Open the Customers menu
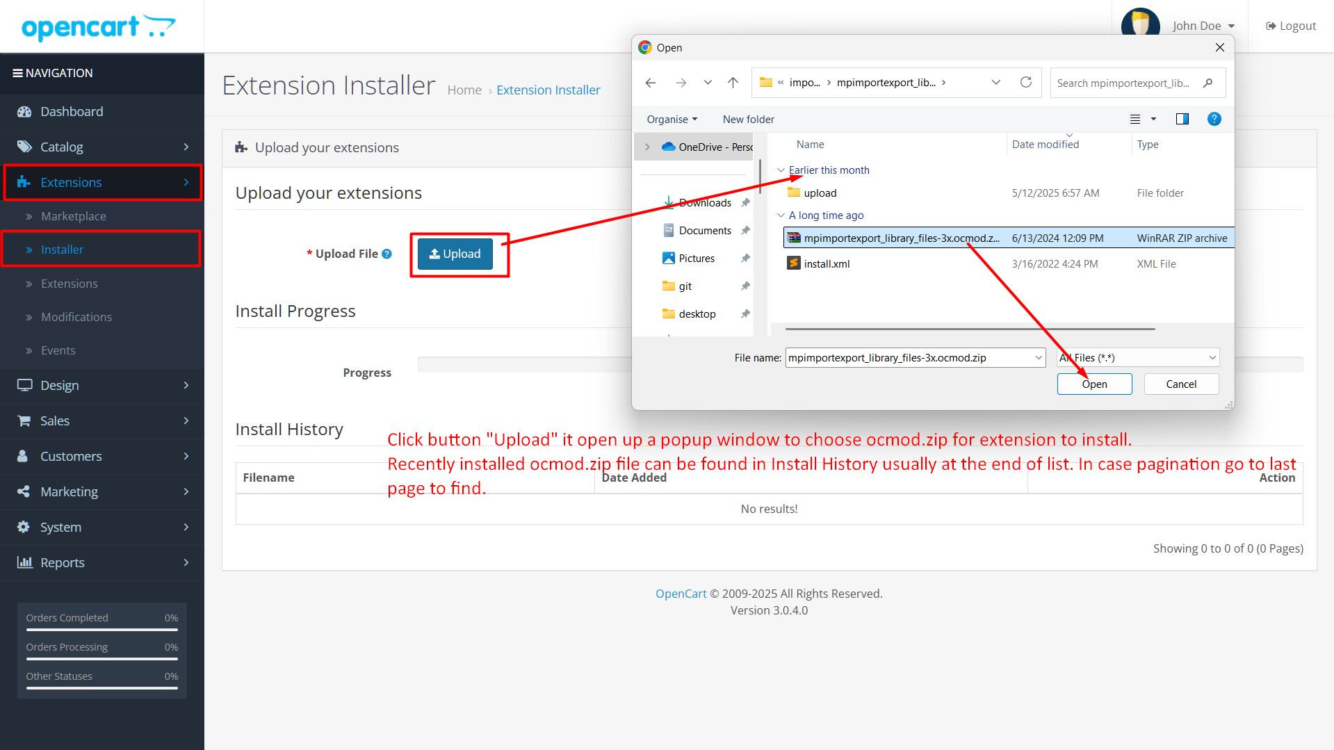Screen dimensions: 1334x750 click(x=102, y=456)
